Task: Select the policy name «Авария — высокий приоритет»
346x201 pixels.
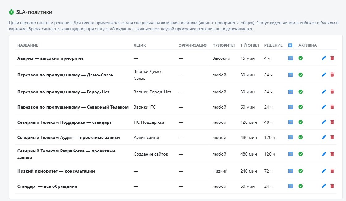Action: [50, 58]
